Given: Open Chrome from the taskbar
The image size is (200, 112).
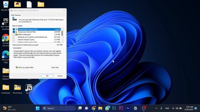Looking at the screenshot, I should (x=93, y=108).
